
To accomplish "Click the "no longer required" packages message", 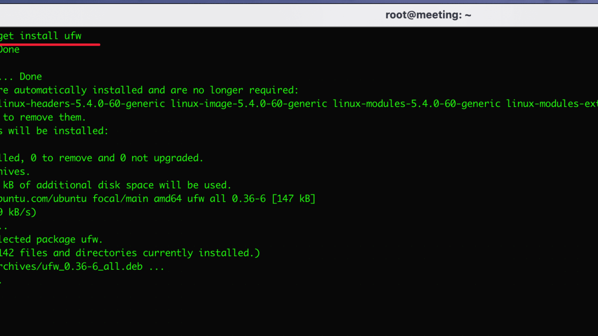I will 149,90.
